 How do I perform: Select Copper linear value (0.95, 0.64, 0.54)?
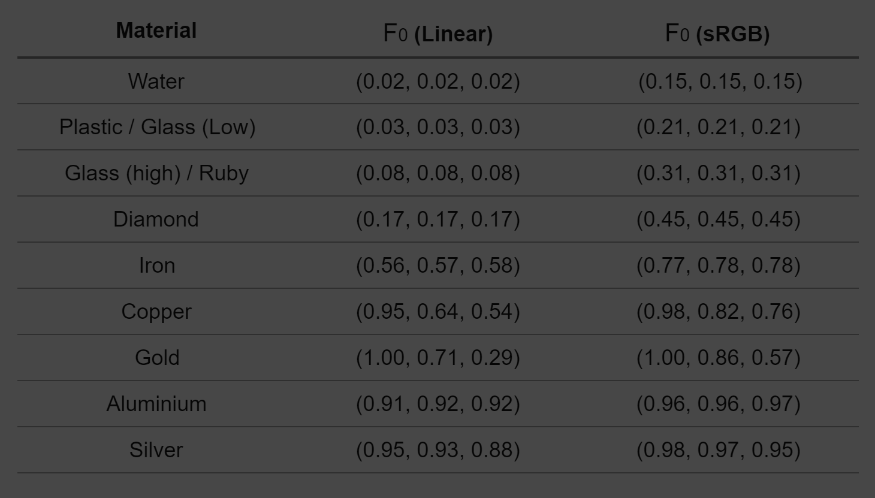[x=438, y=312]
